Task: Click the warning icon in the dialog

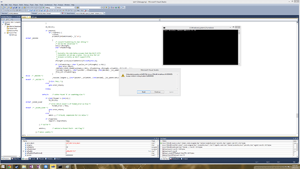Action: click(122, 76)
